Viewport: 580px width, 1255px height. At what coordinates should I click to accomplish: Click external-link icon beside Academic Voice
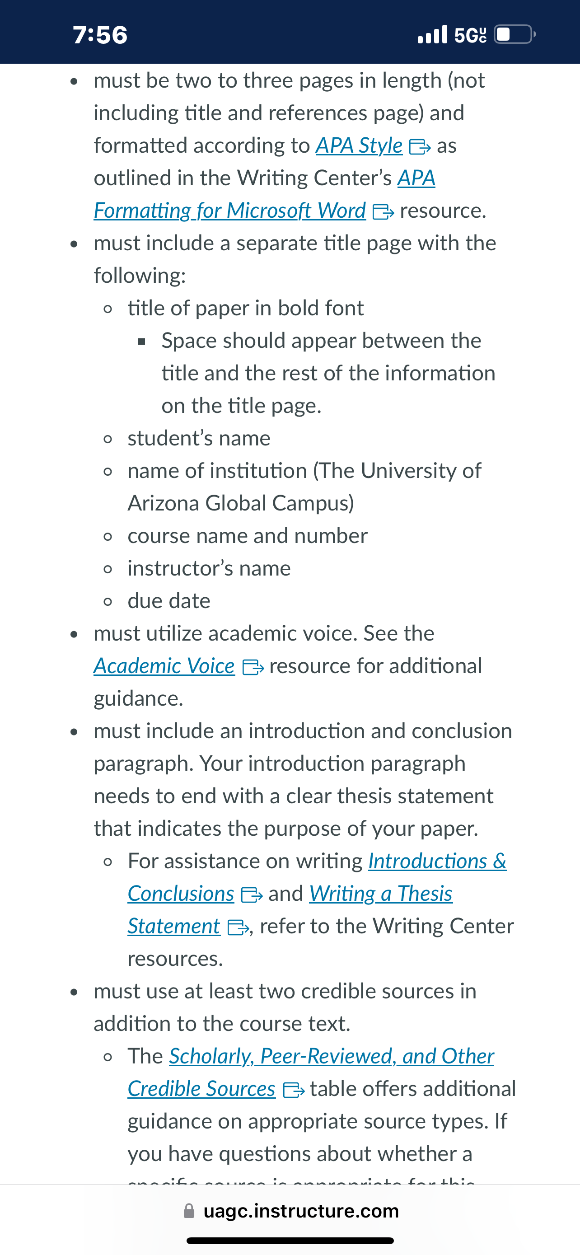coord(253,667)
